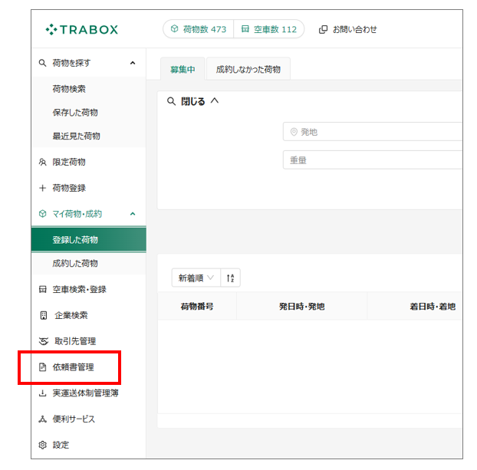Switch to the 成約しなかった荷物 tab
Screen dimensions: 477x470
[x=248, y=69]
